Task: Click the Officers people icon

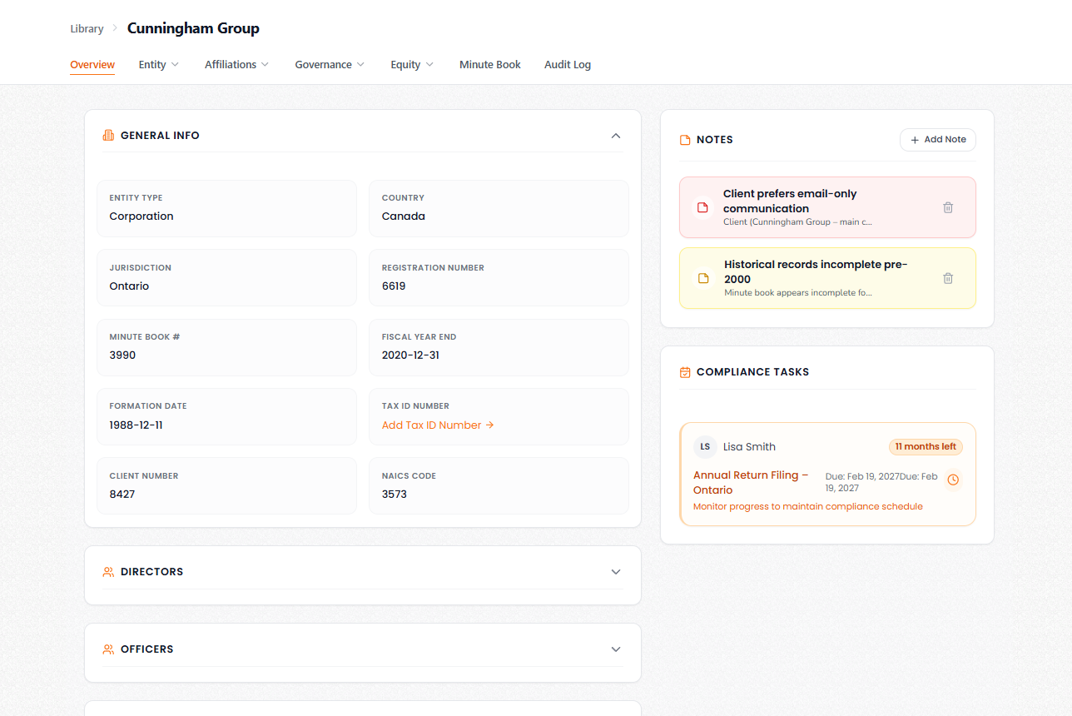Action: pos(107,649)
